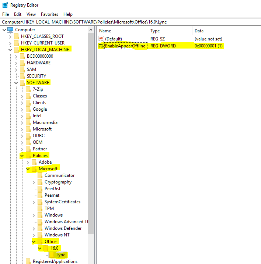Expand the Windows Defender key
The width and height of the screenshot is (261, 264).
(x=34, y=229)
